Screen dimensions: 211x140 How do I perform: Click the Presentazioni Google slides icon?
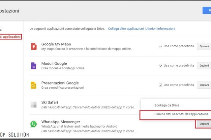click(x=34, y=85)
